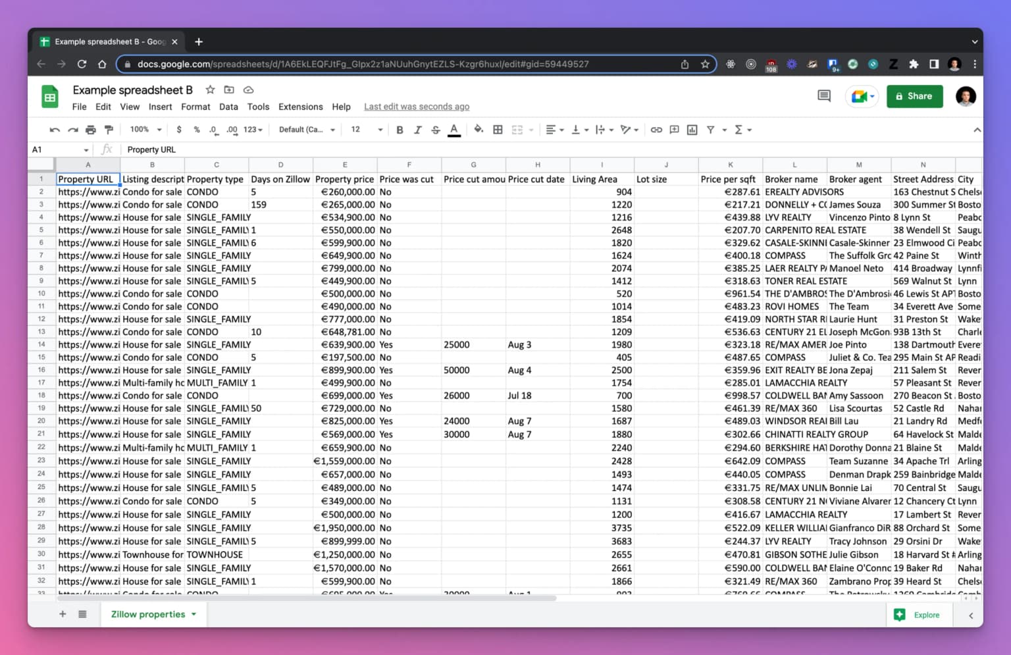Image resolution: width=1011 pixels, height=655 pixels.
Task: Open the fill color bucket
Action: (x=479, y=130)
